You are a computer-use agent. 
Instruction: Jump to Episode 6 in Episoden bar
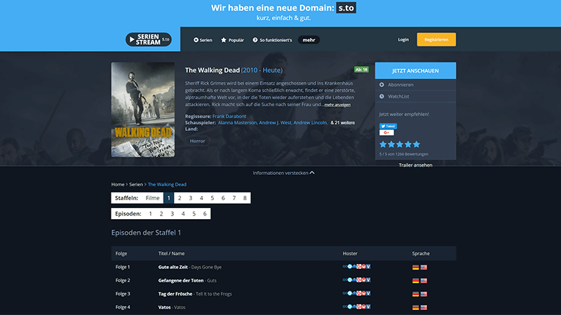click(205, 213)
